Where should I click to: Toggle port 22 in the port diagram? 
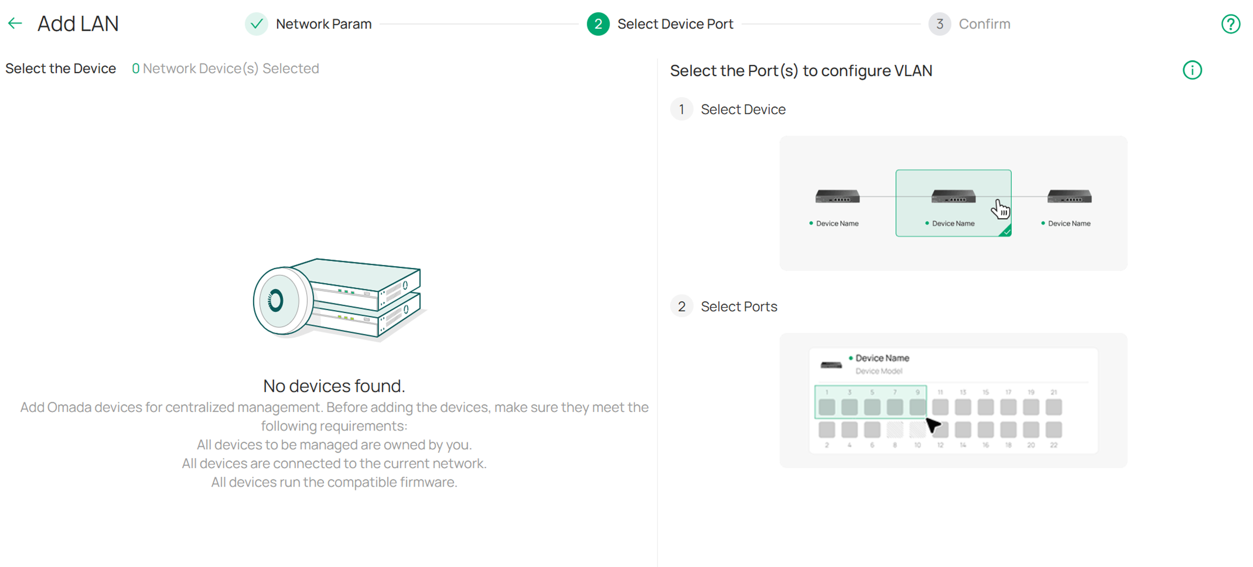coord(1053,430)
